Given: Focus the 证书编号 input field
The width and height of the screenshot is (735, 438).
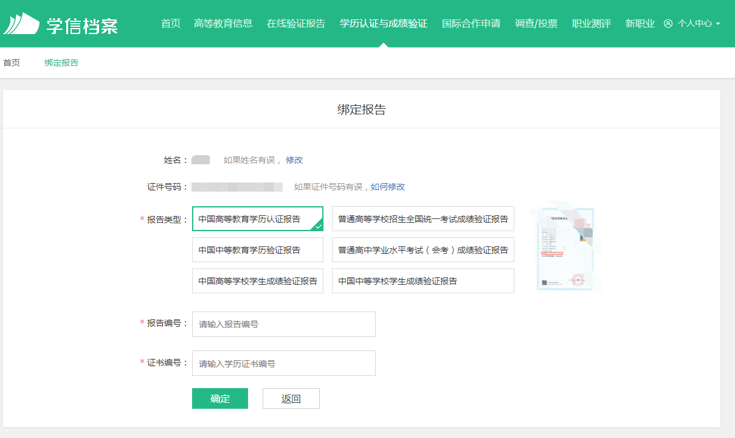Looking at the screenshot, I should [x=283, y=363].
